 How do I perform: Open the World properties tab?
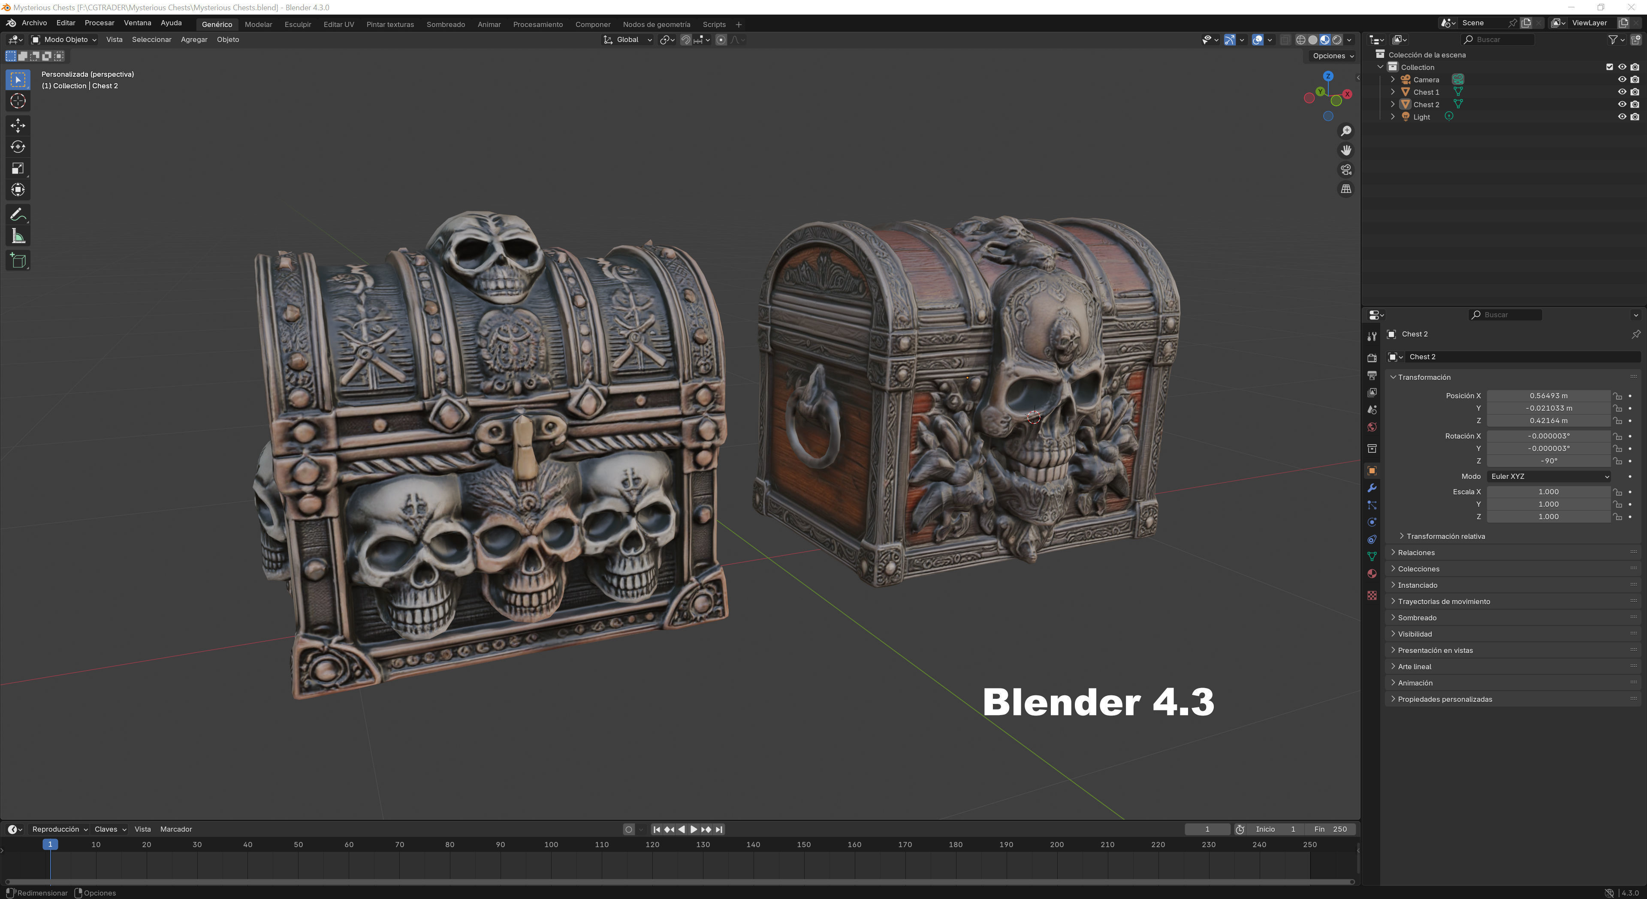tap(1372, 427)
